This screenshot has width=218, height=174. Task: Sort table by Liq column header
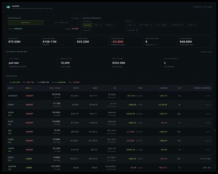click(x=114, y=88)
